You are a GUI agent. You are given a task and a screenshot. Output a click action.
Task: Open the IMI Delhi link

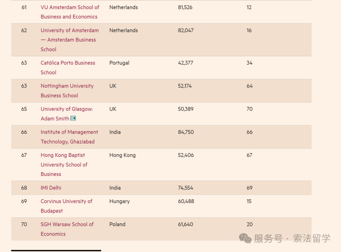(x=51, y=188)
